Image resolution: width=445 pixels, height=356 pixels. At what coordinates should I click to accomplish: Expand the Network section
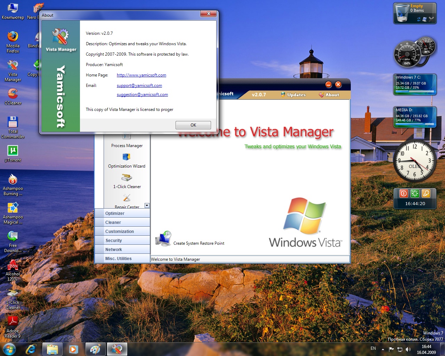point(122,250)
